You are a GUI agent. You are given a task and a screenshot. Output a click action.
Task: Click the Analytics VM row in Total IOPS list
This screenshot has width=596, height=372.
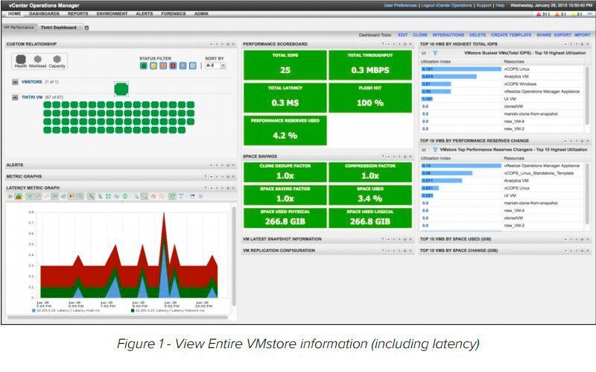point(501,77)
